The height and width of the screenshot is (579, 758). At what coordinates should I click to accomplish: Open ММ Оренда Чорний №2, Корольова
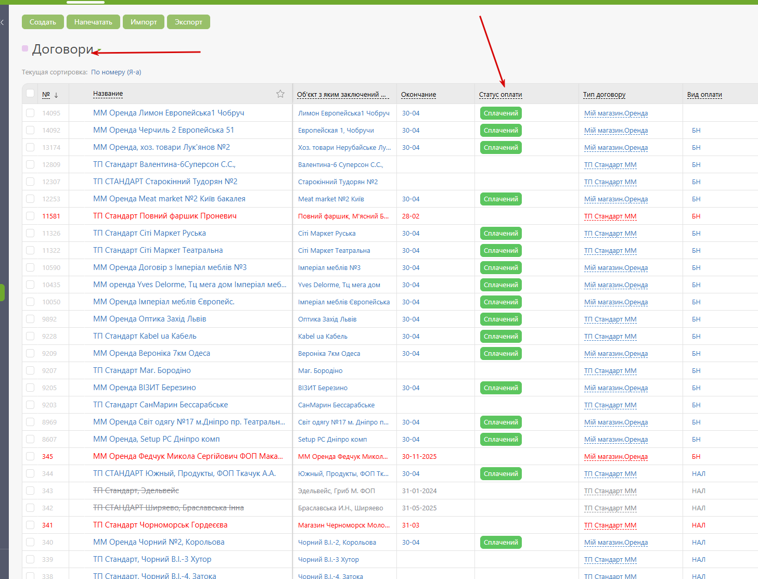[159, 542]
